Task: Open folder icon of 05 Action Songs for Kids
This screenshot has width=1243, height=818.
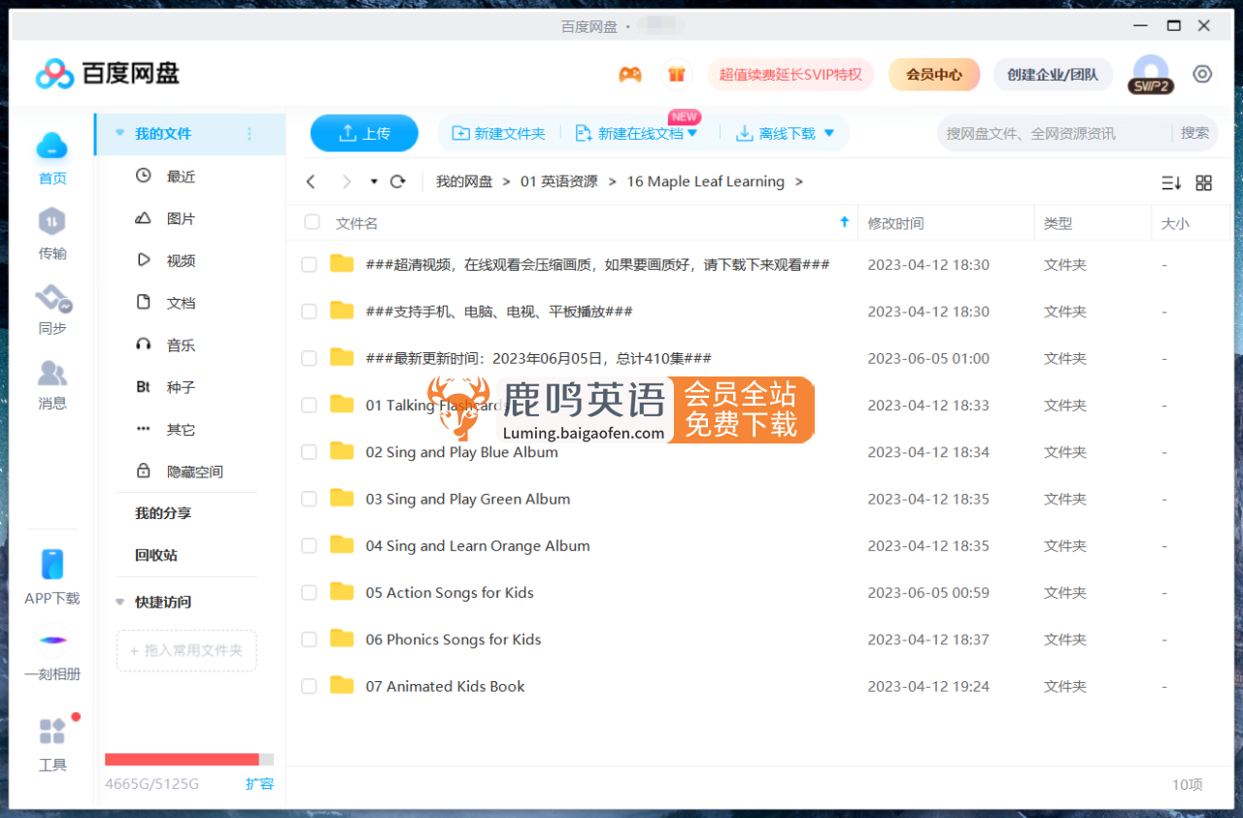Action: tap(342, 592)
